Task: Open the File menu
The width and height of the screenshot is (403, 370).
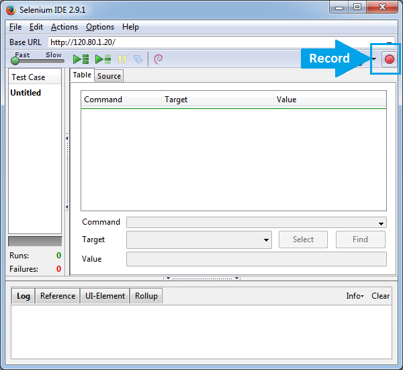Action: tap(15, 27)
